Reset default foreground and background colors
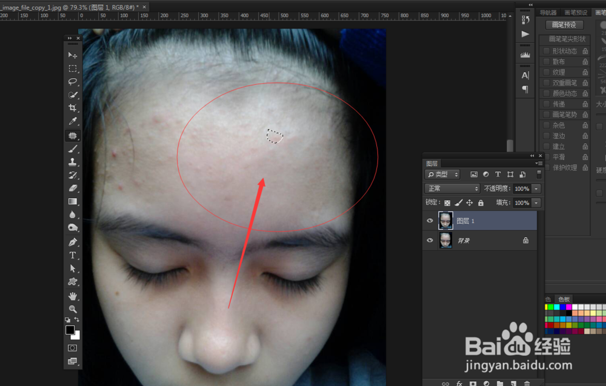This screenshot has width=606, height=386. pos(68,320)
